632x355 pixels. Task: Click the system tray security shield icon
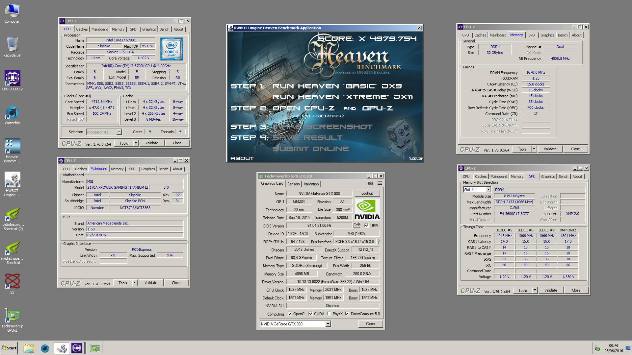(597, 348)
